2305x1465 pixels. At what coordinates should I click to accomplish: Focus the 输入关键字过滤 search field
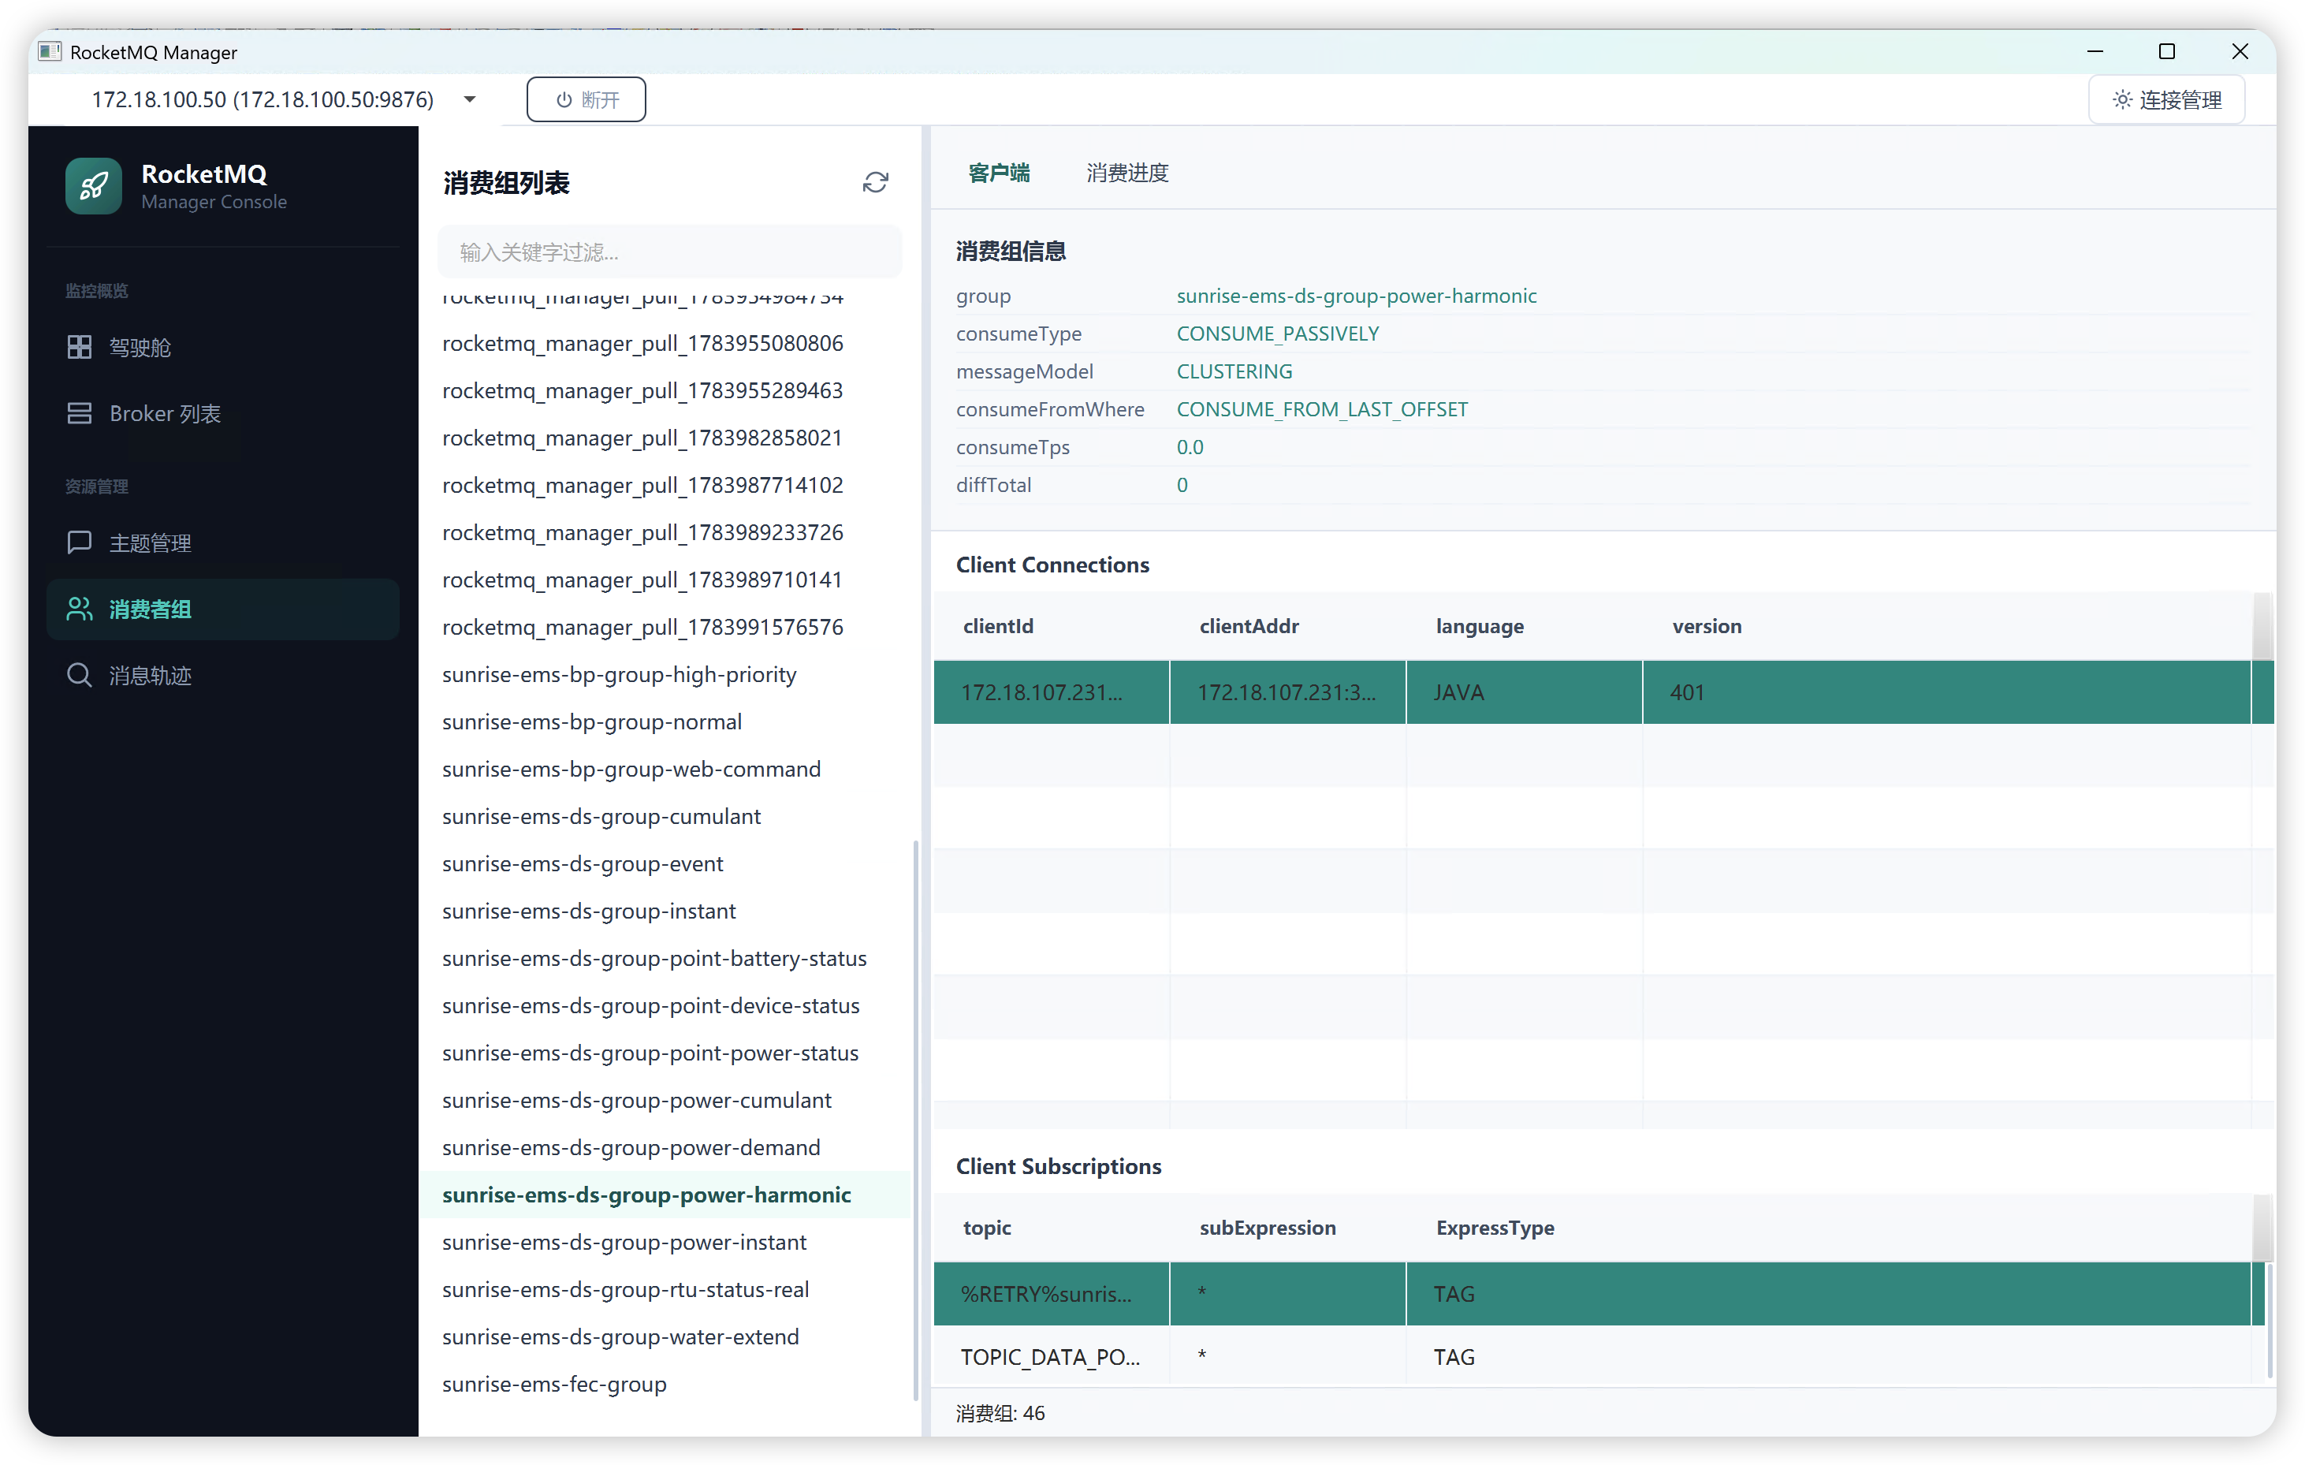(x=669, y=252)
